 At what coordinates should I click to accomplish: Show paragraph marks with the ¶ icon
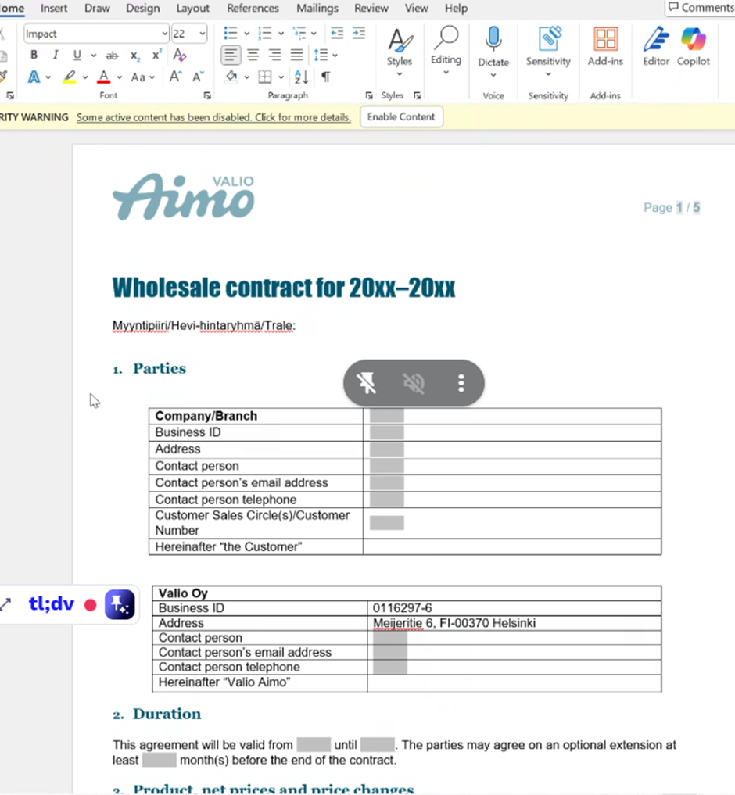coord(325,77)
